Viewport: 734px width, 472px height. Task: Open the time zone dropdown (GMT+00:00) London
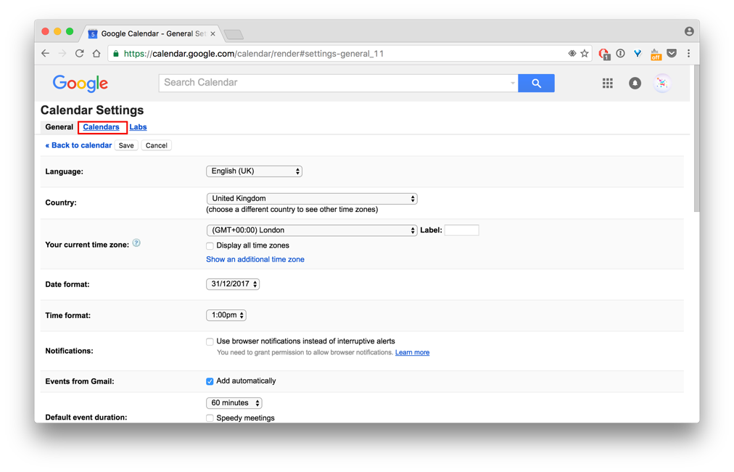[x=312, y=230]
